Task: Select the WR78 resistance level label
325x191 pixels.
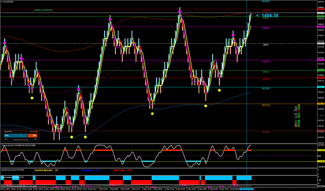Action: 266,10
